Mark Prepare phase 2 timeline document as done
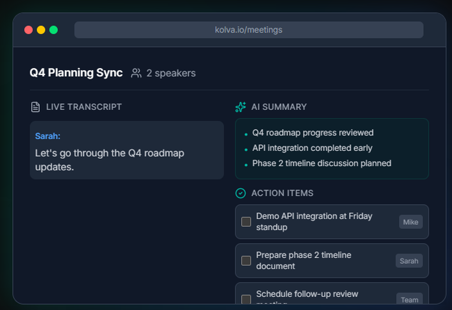The width and height of the screenshot is (452, 310). (x=246, y=260)
